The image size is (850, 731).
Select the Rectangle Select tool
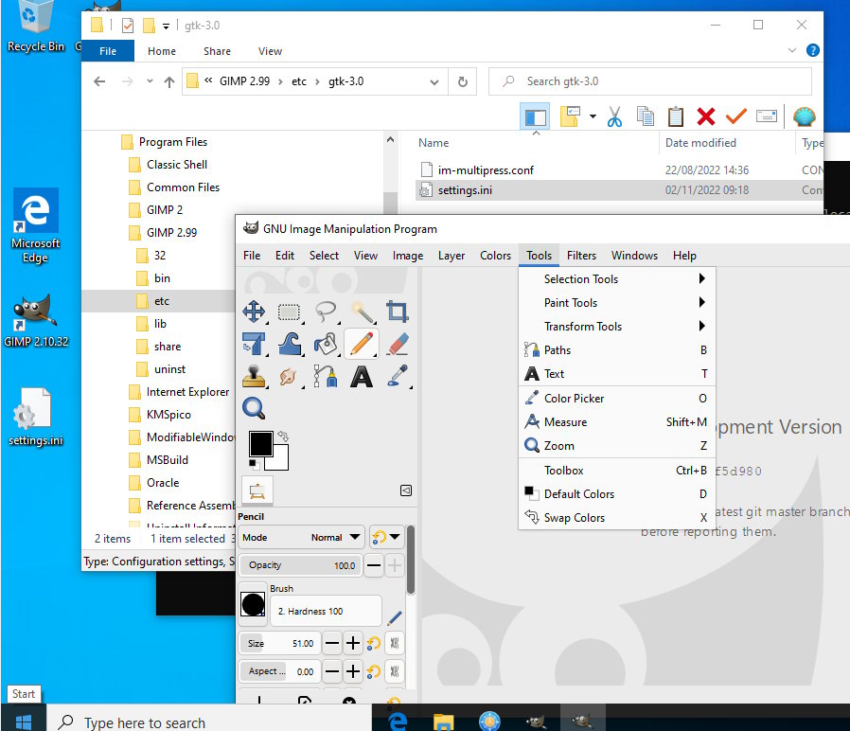click(x=290, y=311)
